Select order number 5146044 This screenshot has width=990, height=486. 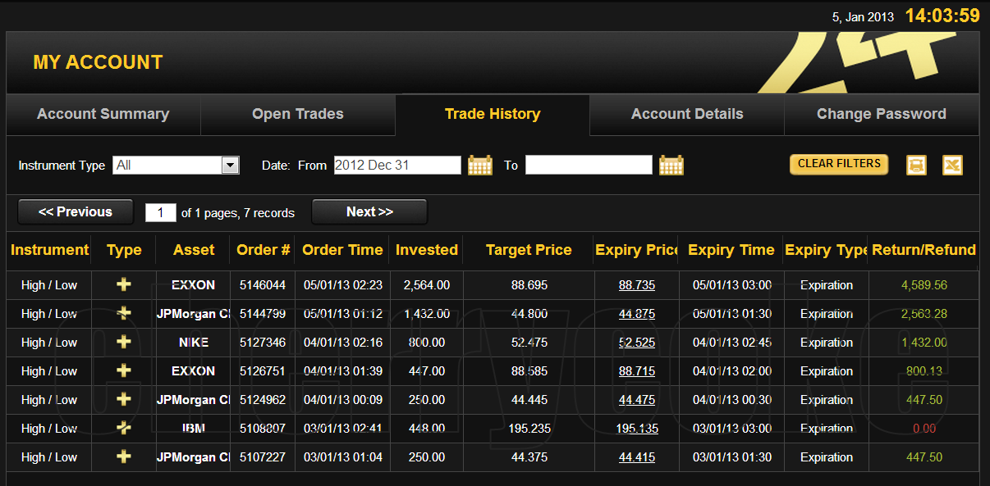coord(263,285)
